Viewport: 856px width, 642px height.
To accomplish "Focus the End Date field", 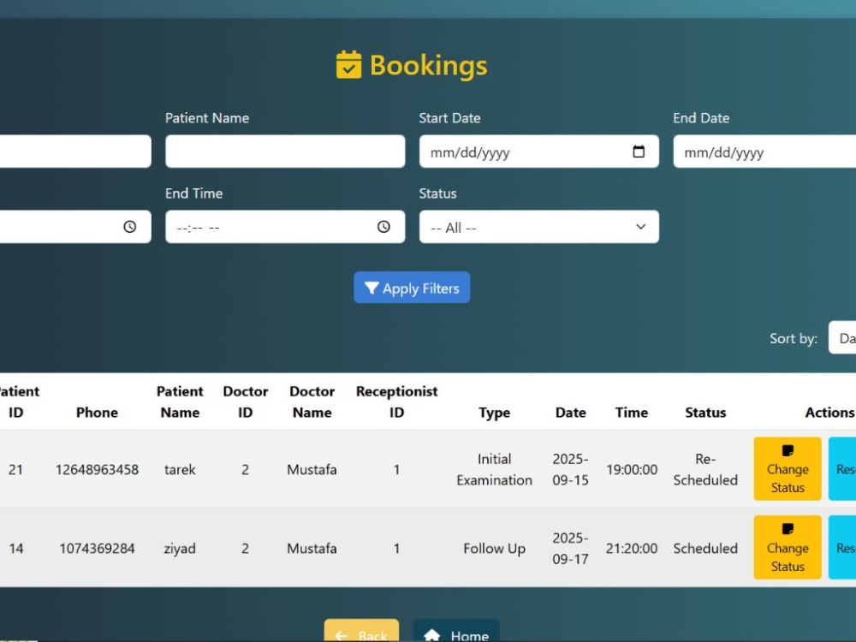I will (x=764, y=152).
